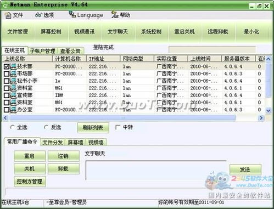Check the 秘书小李 host checkbox

7,81
